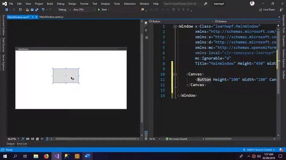This screenshot has width=286, height=160.
Task: Open the Windows Start menu
Action: point(5,156)
